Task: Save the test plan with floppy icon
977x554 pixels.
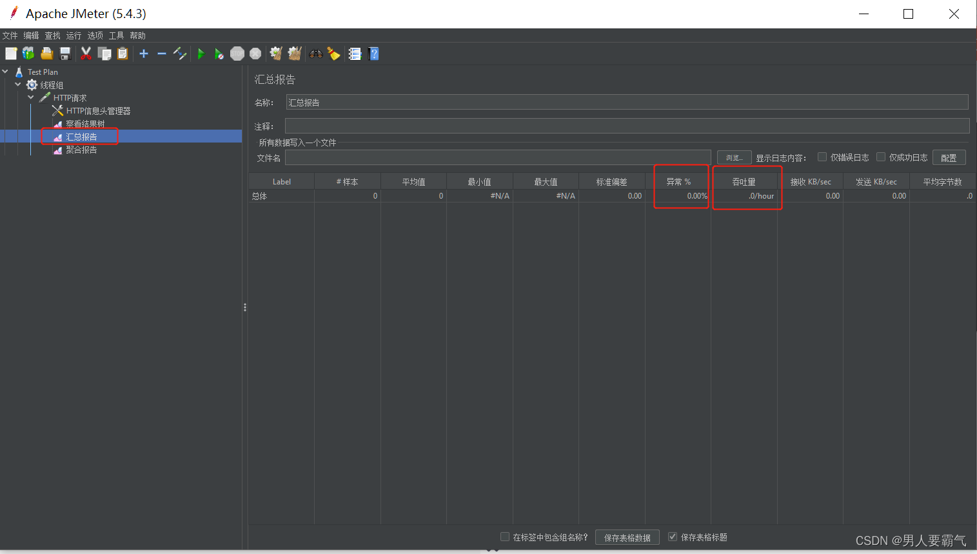Action: click(65, 54)
